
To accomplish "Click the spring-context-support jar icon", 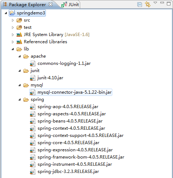I will point(33,135).
